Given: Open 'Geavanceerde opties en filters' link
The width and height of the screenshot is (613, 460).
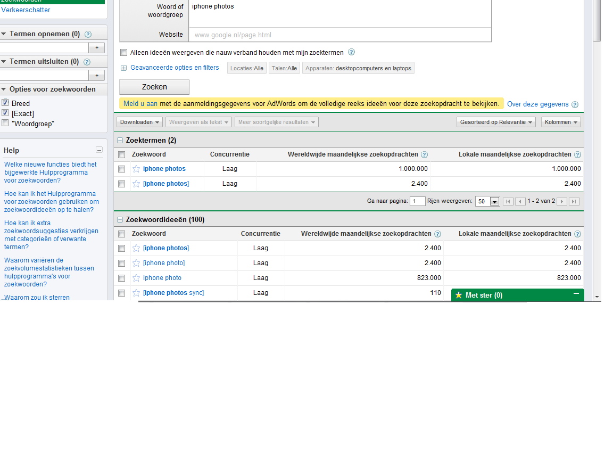Looking at the screenshot, I should point(175,68).
